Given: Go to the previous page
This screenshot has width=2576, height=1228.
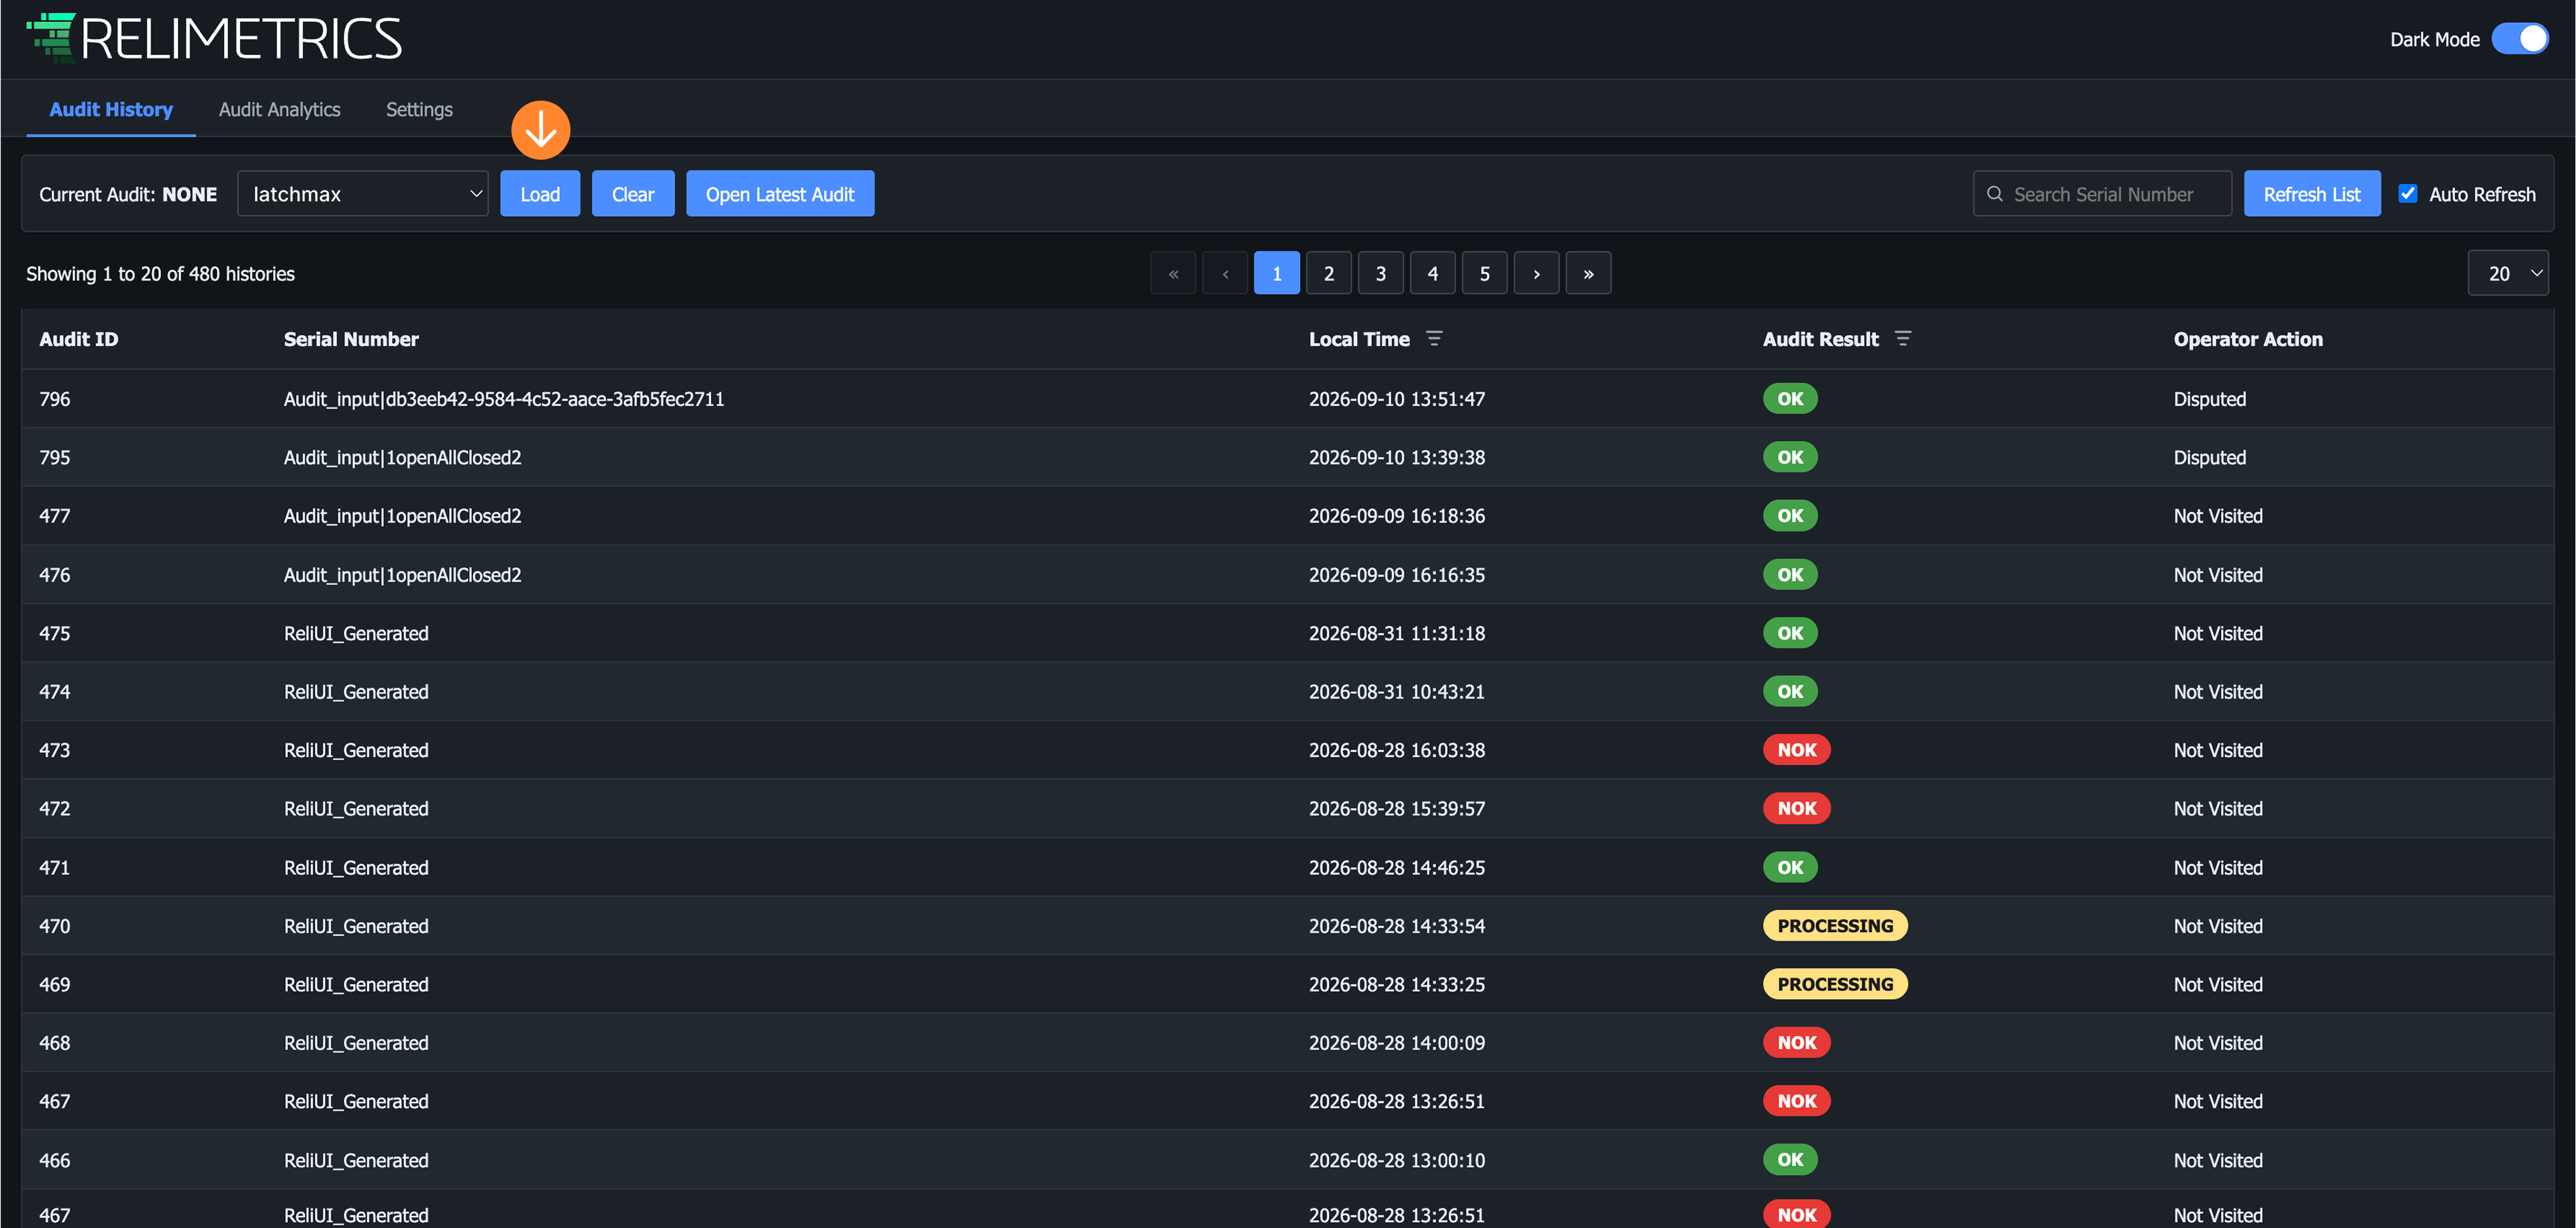Looking at the screenshot, I should click(x=1225, y=273).
